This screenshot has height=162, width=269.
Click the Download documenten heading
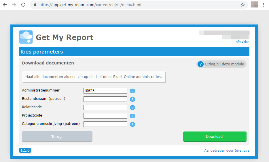pos(48,63)
